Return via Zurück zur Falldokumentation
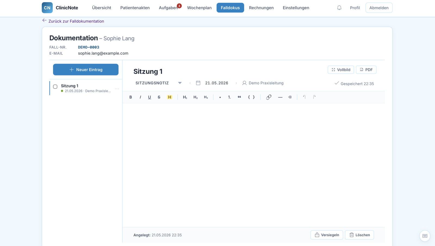Image resolution: width=435 pixels, height=246 pixels. [76, 21]
